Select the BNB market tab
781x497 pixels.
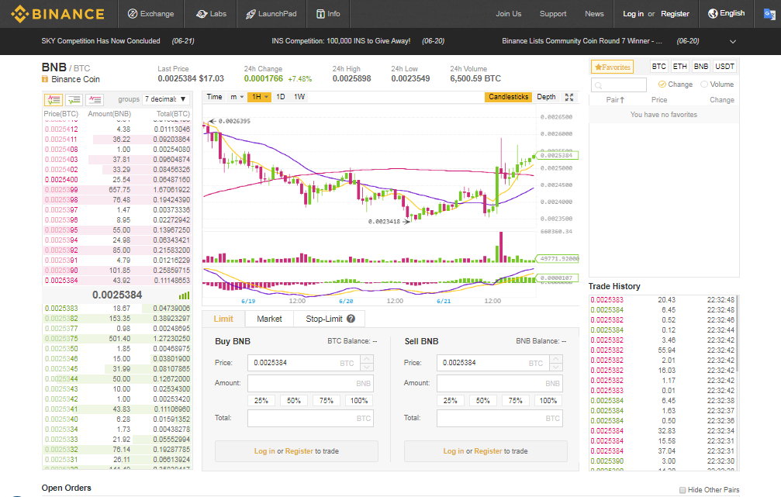tap(701, 66)
